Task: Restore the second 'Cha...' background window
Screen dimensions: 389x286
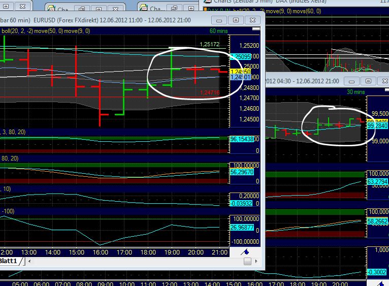Action: tap(174, 9)
